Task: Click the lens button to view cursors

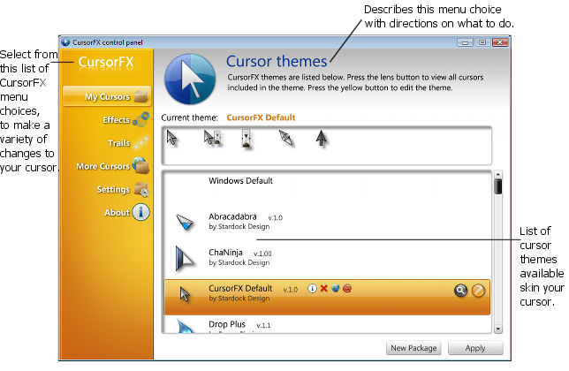Action: pos(460,291)
